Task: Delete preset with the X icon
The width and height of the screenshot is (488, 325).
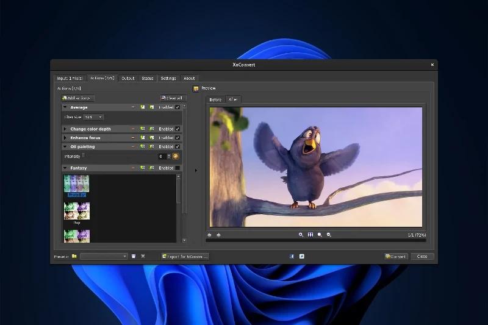Action: pyautogui.click(x=143, y=256)
